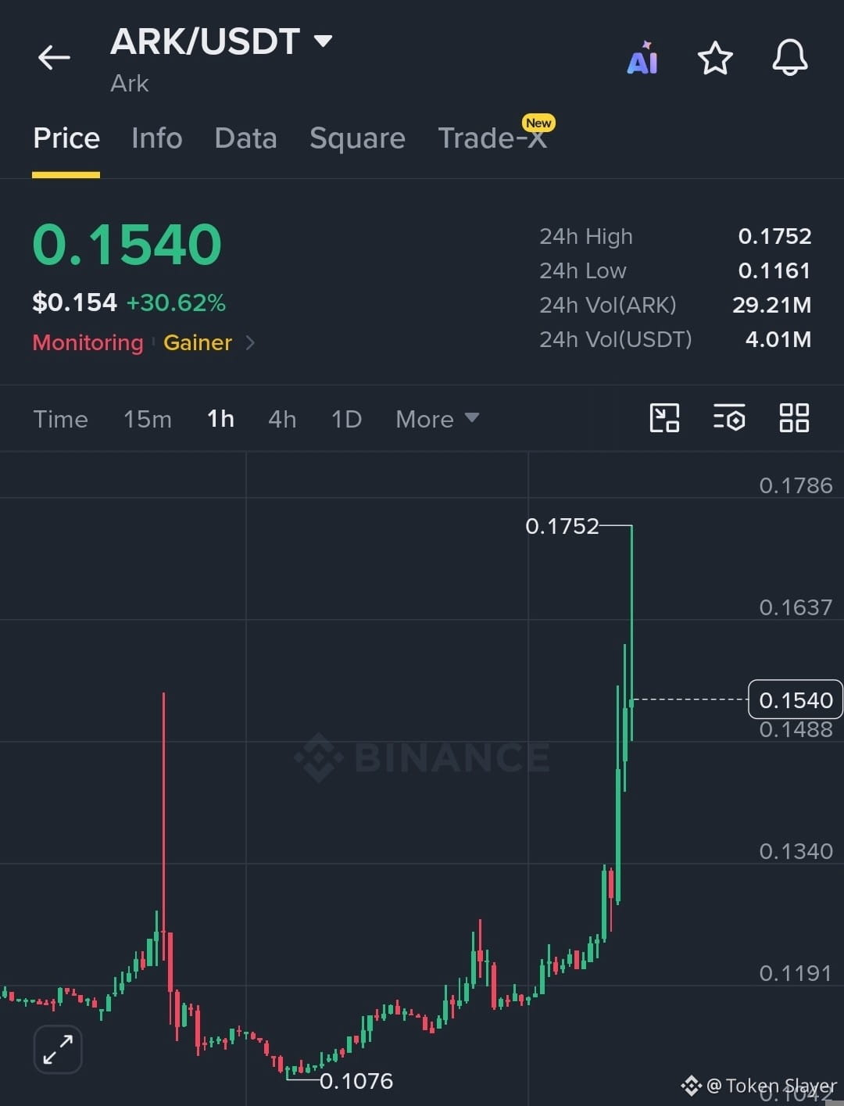The image size is (844, 1106).
Task: Expand chart to fullscreen
Action: [58, 1049]
